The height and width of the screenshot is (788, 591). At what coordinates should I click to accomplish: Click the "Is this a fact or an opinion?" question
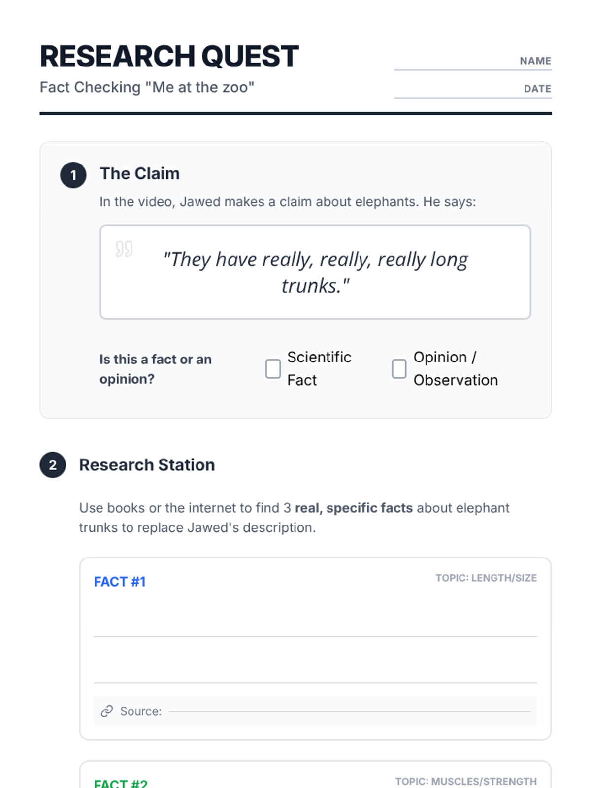click(x=156, y=369)
